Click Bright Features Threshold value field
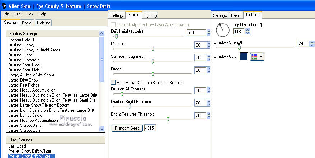This screenshot has height=158, width=315. [x=200, y=115]
